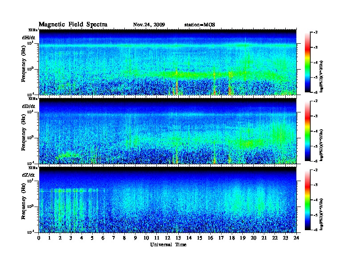Click hour 6 on the Universal Time axis
The height and width of the screenshot is (273, 353).
(x=103, y=238)
